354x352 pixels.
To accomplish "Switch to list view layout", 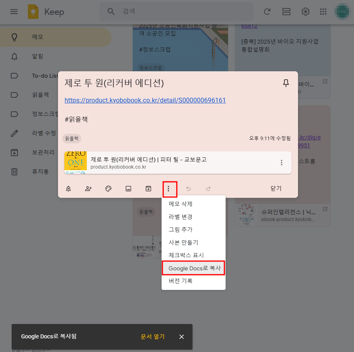I will pyautogui.click(x=286, y=12).
